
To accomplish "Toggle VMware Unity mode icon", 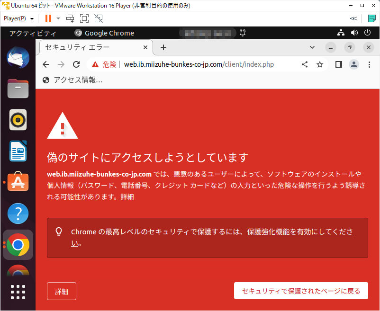I will coord(99,18).
